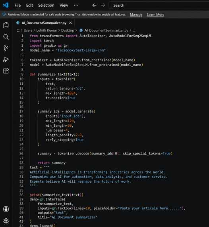Click the Desktop breadcrumb segment
This screenshot has height=227, width=209.
pyautogui.click(x=68, y=31)
